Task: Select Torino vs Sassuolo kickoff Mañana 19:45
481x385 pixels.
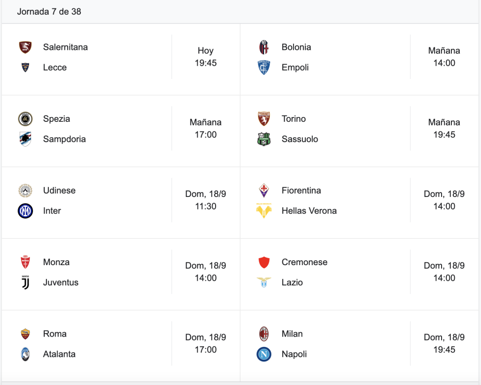Action: 444,129
